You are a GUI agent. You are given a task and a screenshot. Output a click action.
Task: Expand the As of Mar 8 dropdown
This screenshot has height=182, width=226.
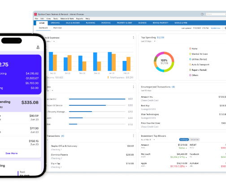pyautogui.click(x=154, y=140)
